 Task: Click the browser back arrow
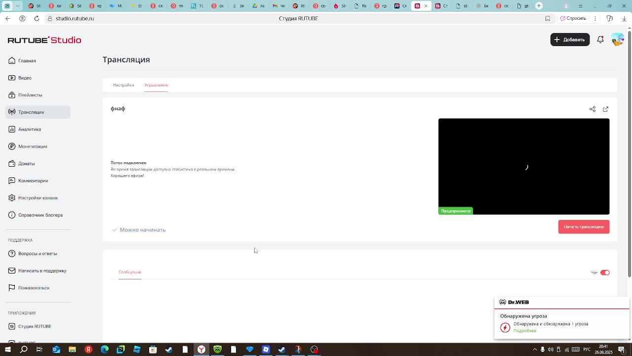pos(8,18)
